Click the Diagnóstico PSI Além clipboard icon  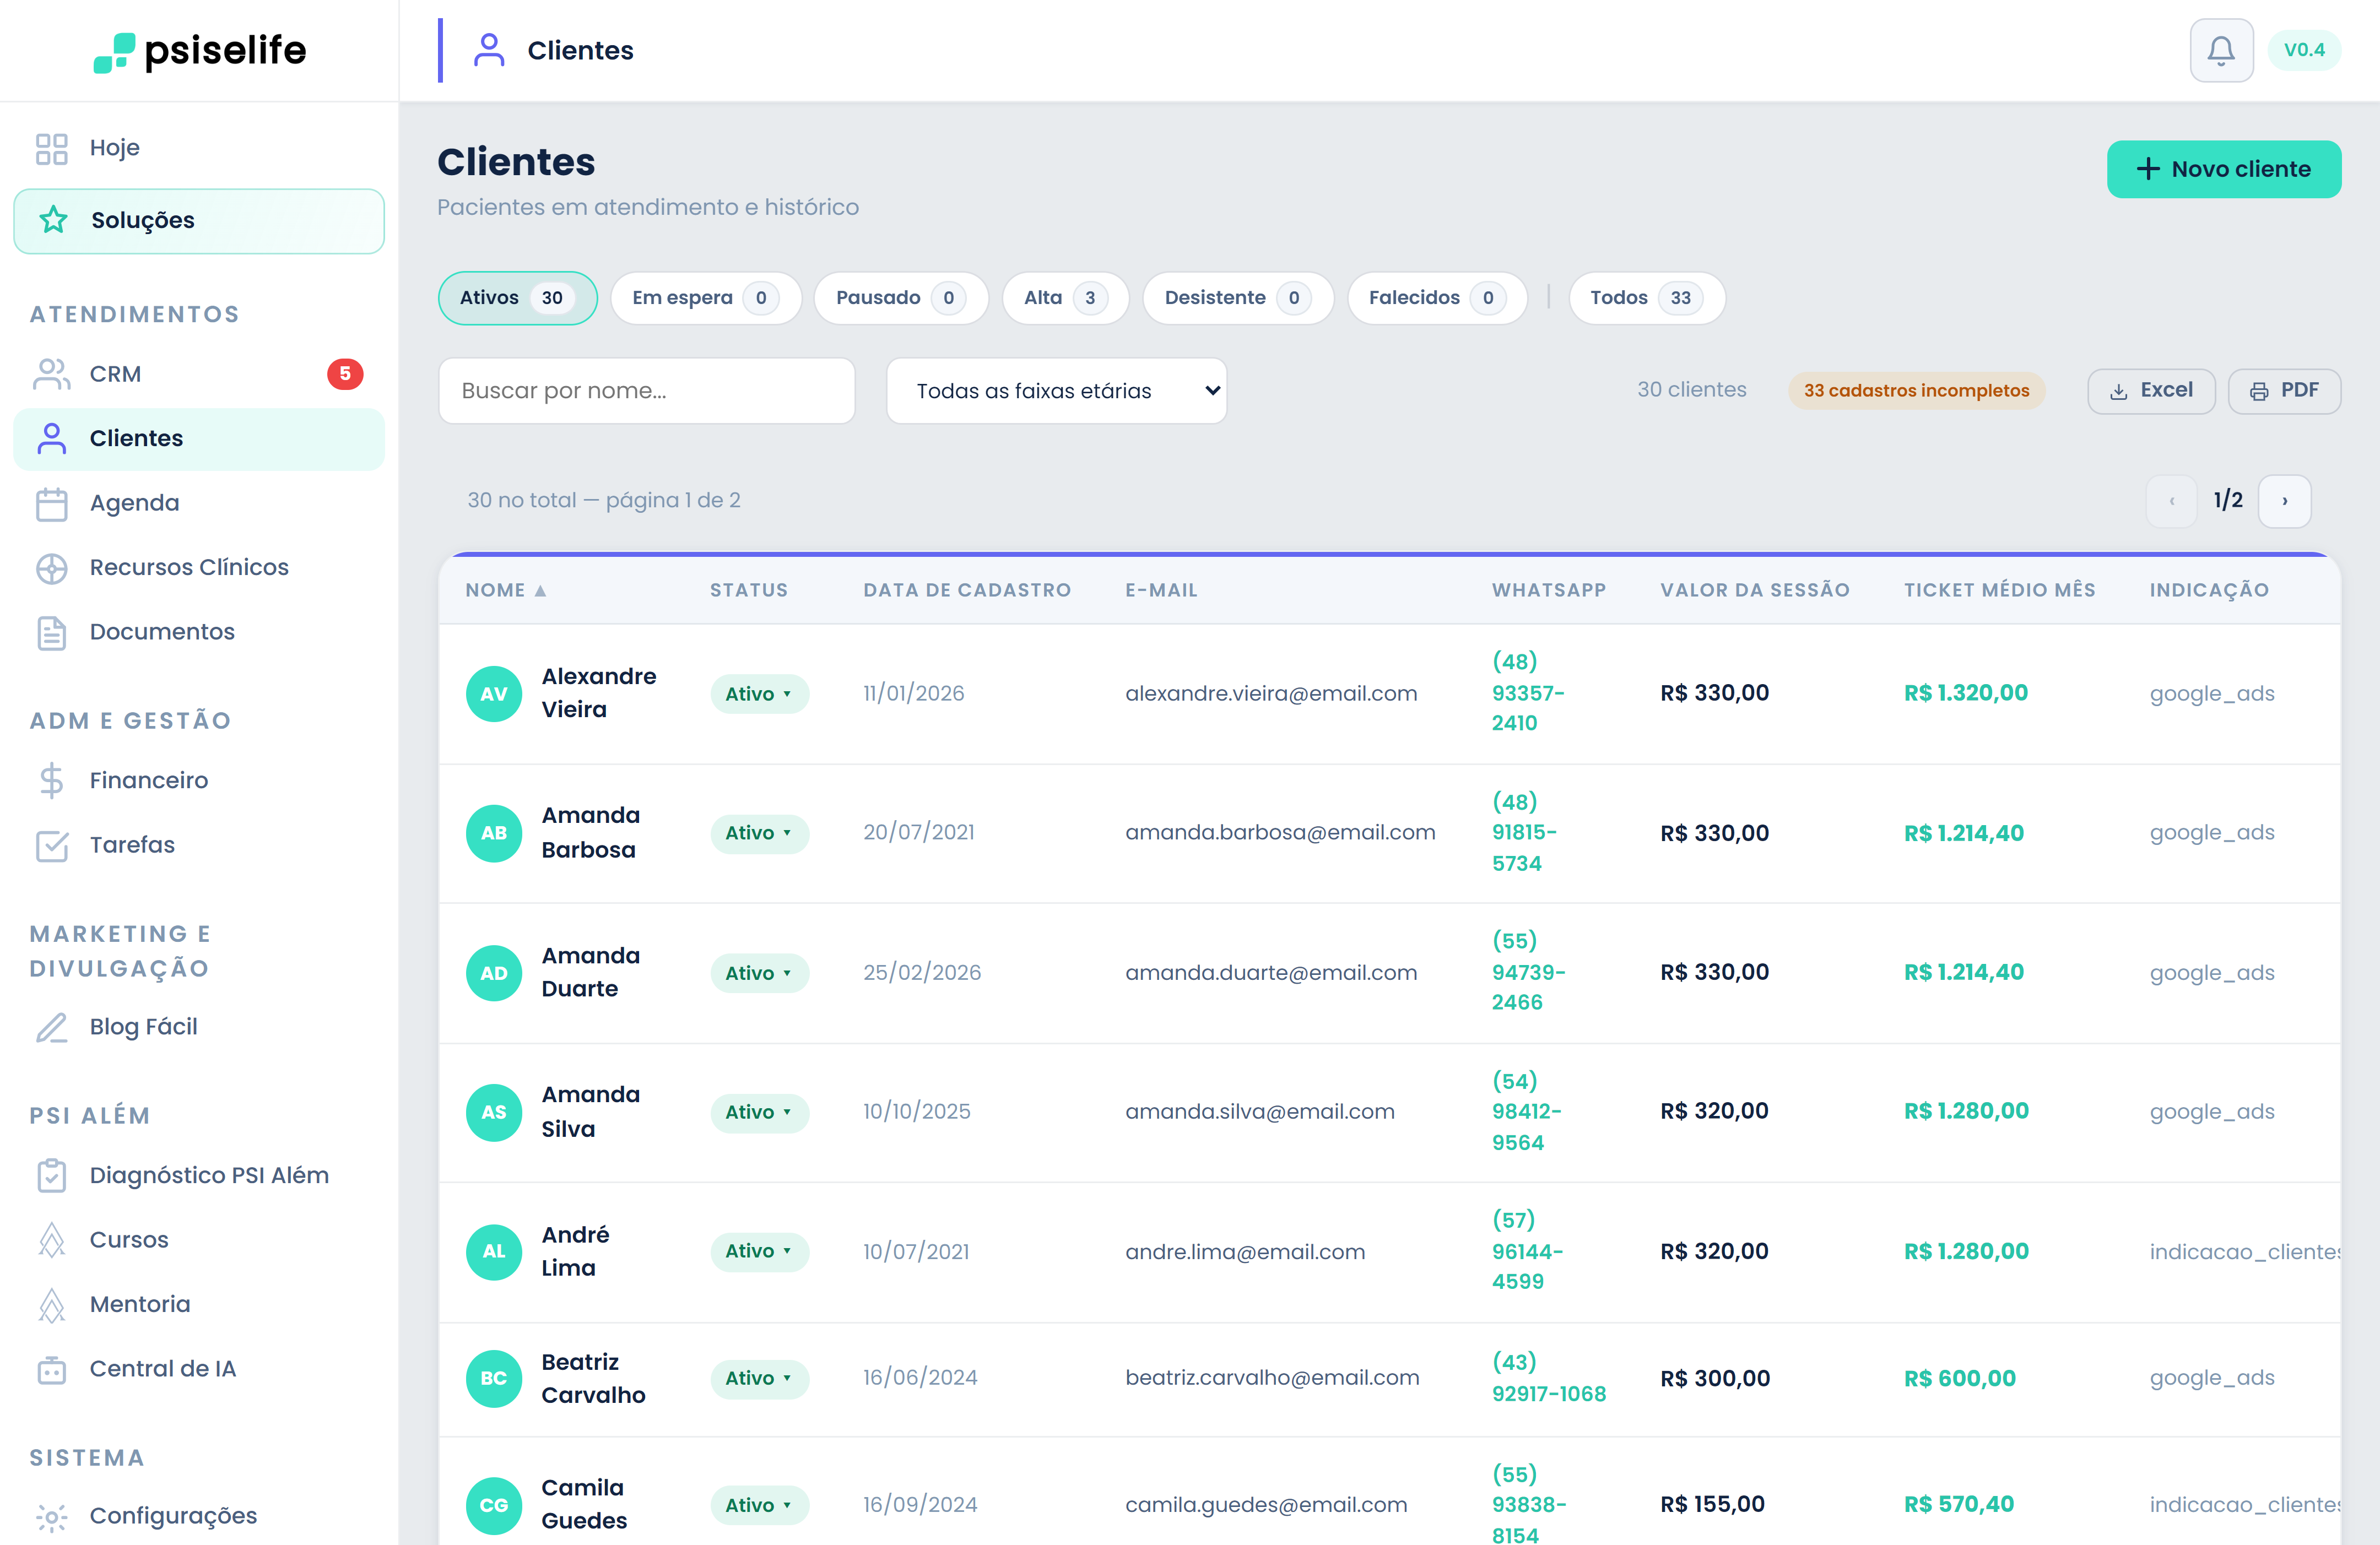[51, 1175]
